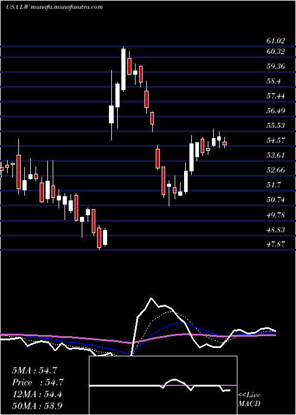Click the 56.49 price axis label
This screenshot has height=415, width=296.
[x=276, y=111]
